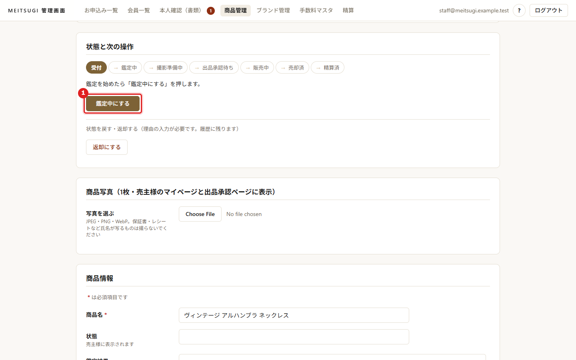Screen dimensions: 576x360
Task: Click the 写真を選ぶ label
Action: click(100, 214)
